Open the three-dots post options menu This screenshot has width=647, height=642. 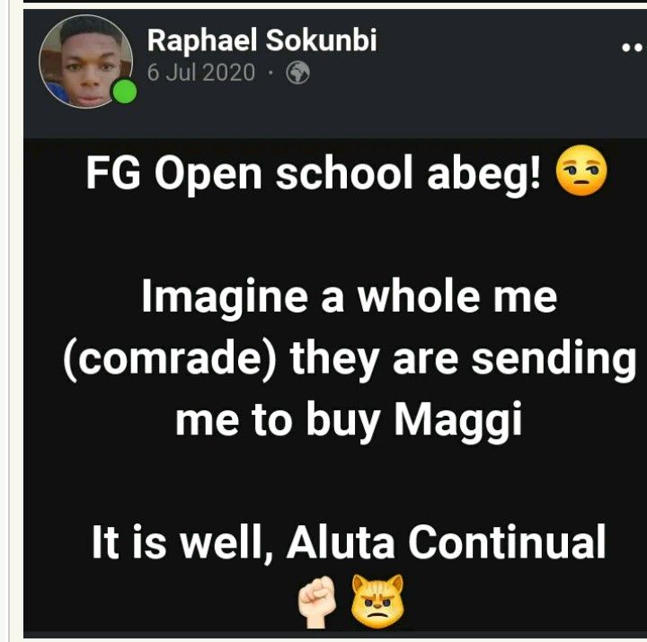tap(634, 48)
